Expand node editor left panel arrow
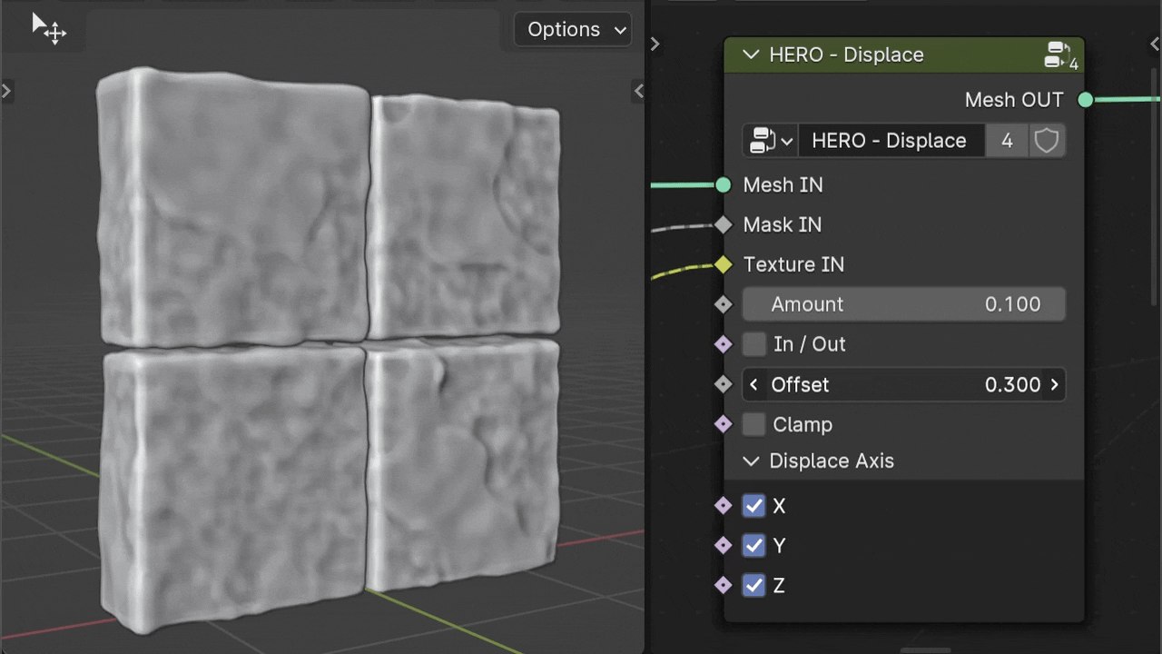Image resolution: width=1162 pixels, height=654 pixels. (x=655, y=44)
